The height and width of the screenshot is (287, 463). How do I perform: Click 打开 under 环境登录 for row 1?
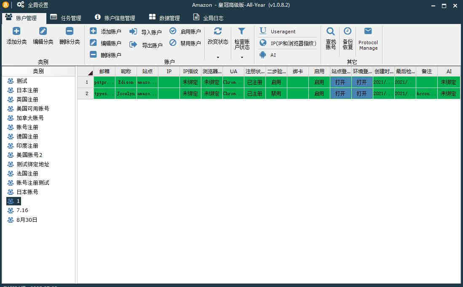pyautogui.click(x=362, y=82)
